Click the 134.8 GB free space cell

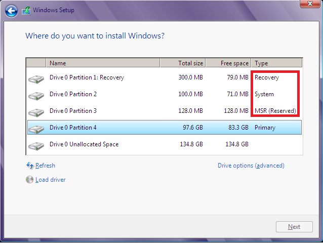coord(237,144)
